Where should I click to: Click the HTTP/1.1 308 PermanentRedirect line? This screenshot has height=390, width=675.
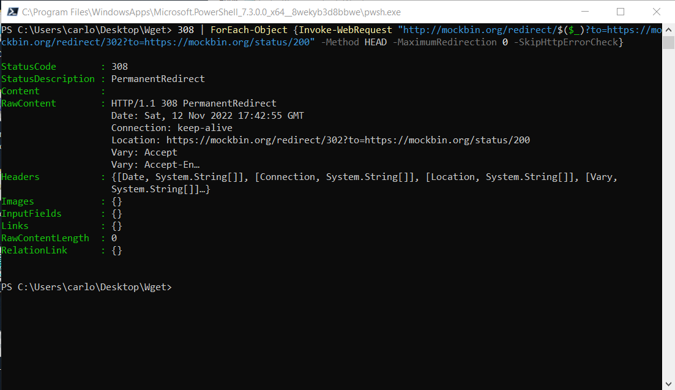click(x=194, y=103)
